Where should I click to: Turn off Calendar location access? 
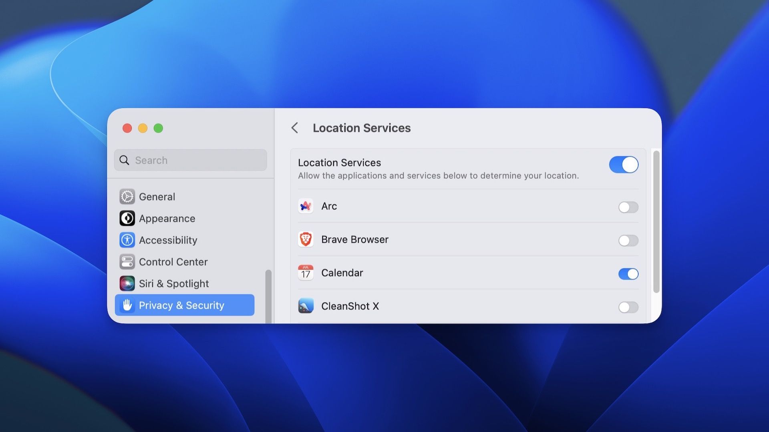(x=627, y=274)
